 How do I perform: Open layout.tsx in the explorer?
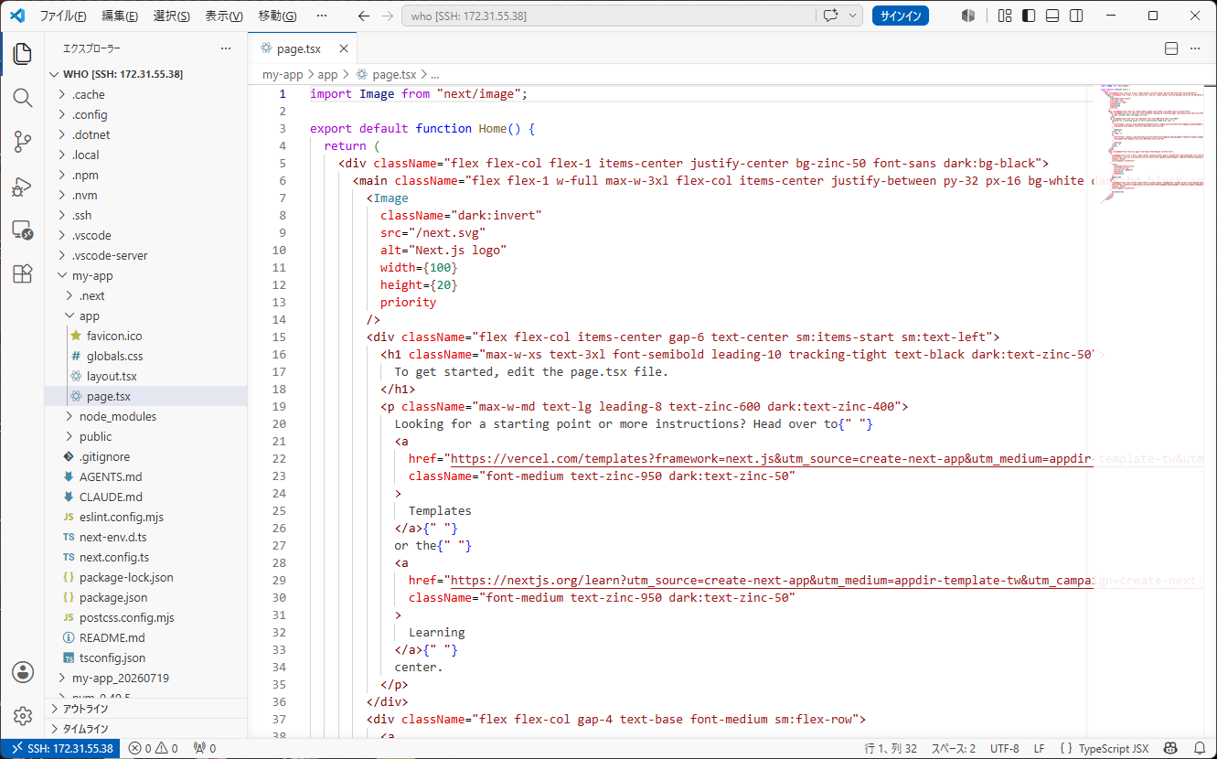146,376
